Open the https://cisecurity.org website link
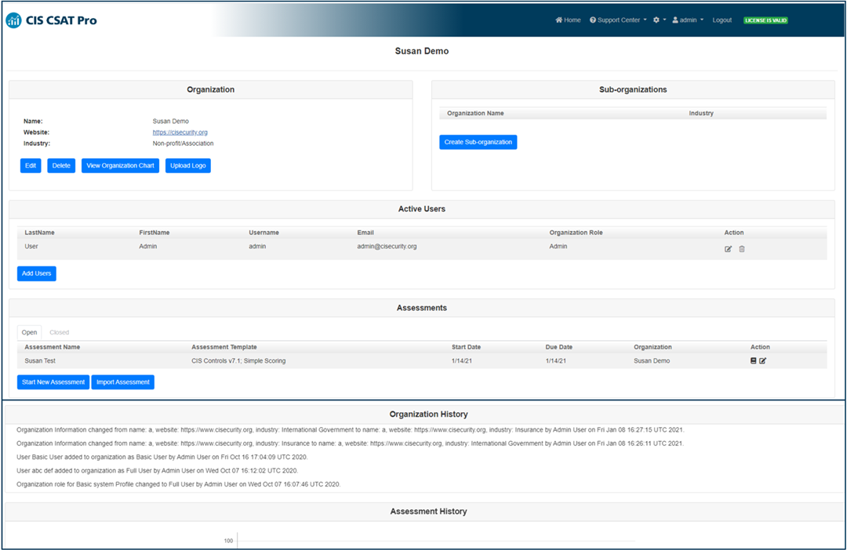The width and height of the screenshot is (847, 550). pyautogui.click(x=180, y=132)
